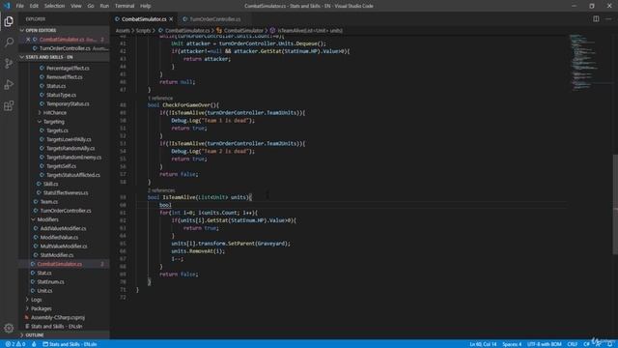Open Unit.cs file
This screenshot has width=618, height=348.
[x=44, y=291]
